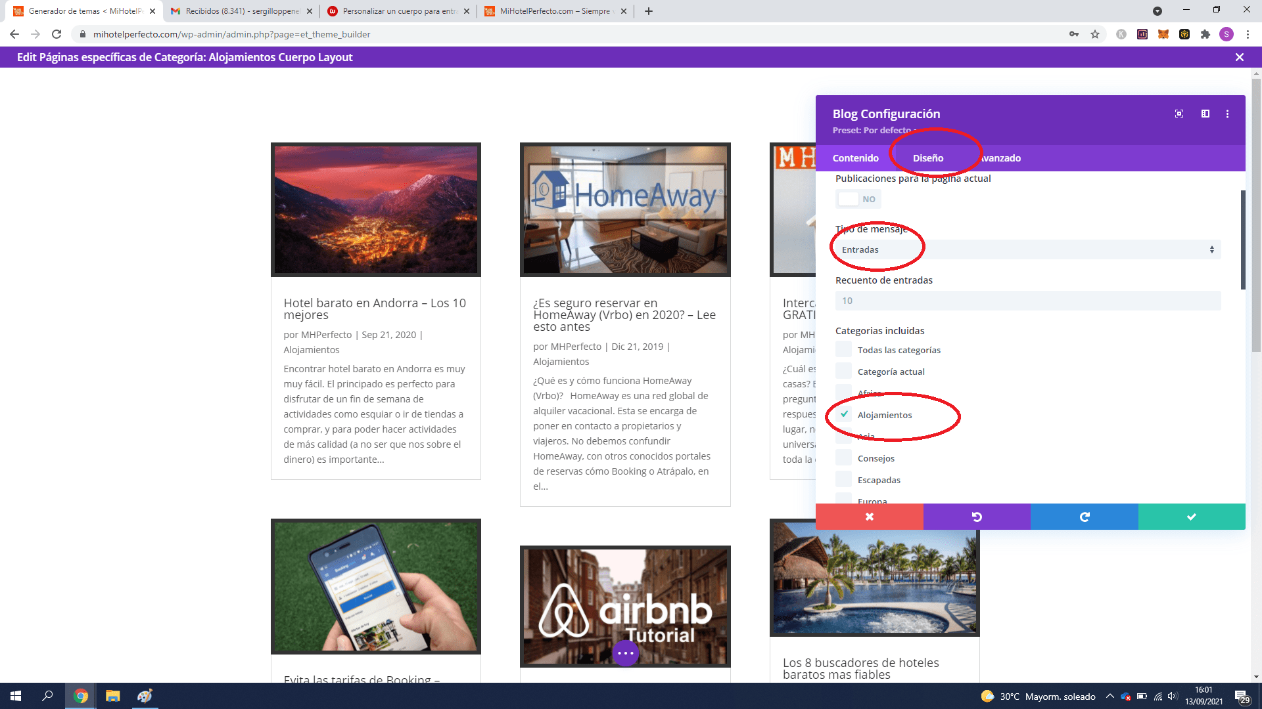1262x709 pixels.
Task: Open the notification center icon
Action: [1242, 696]
